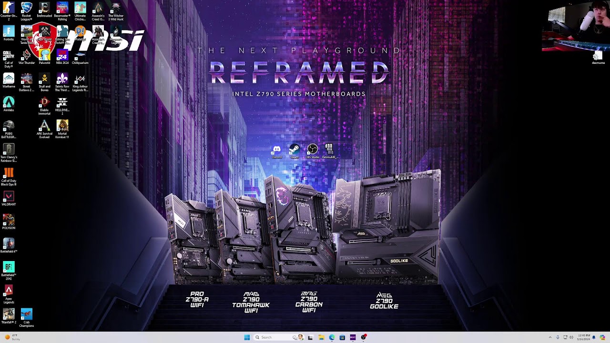Viewport: 610px width, 343px height.
Task: Select the Saints Row The Third icon
Action: click(x=62, y=82)
